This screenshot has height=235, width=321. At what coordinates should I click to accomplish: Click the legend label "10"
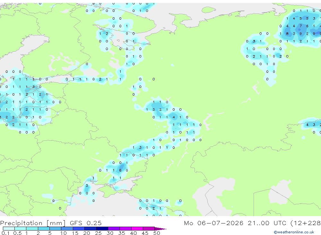tap(63, 233)
